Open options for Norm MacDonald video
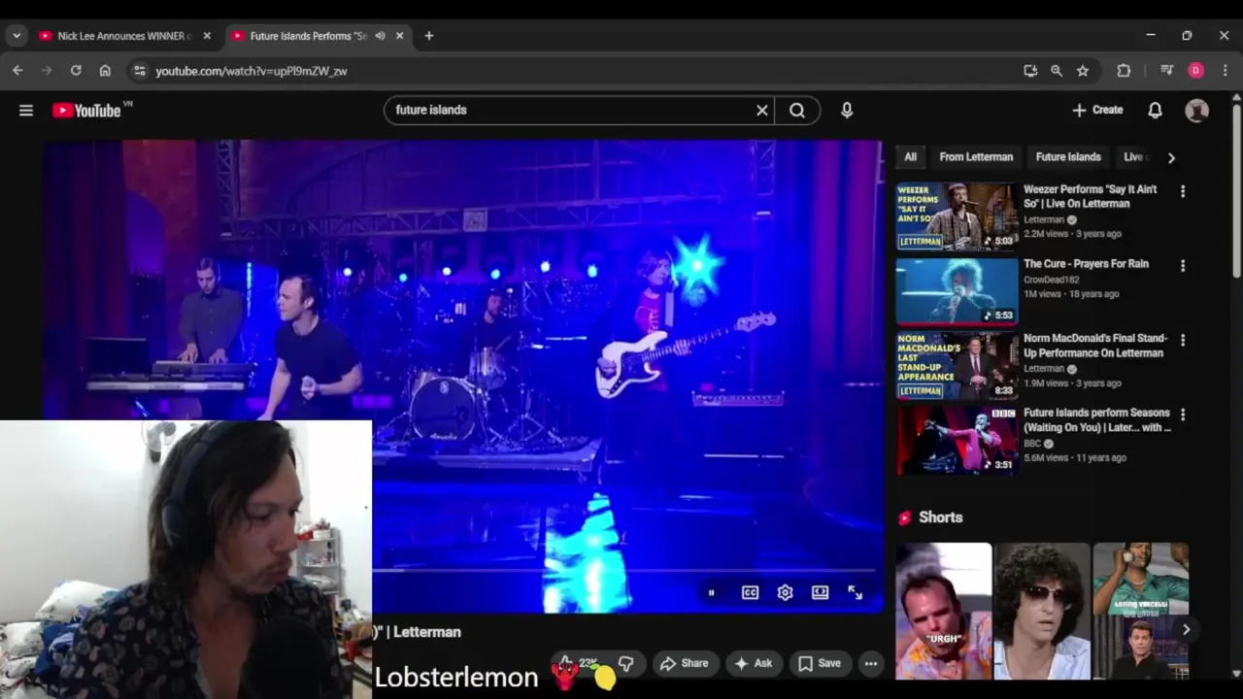This screenshot has width=1243, height=699. (1183, 341)
